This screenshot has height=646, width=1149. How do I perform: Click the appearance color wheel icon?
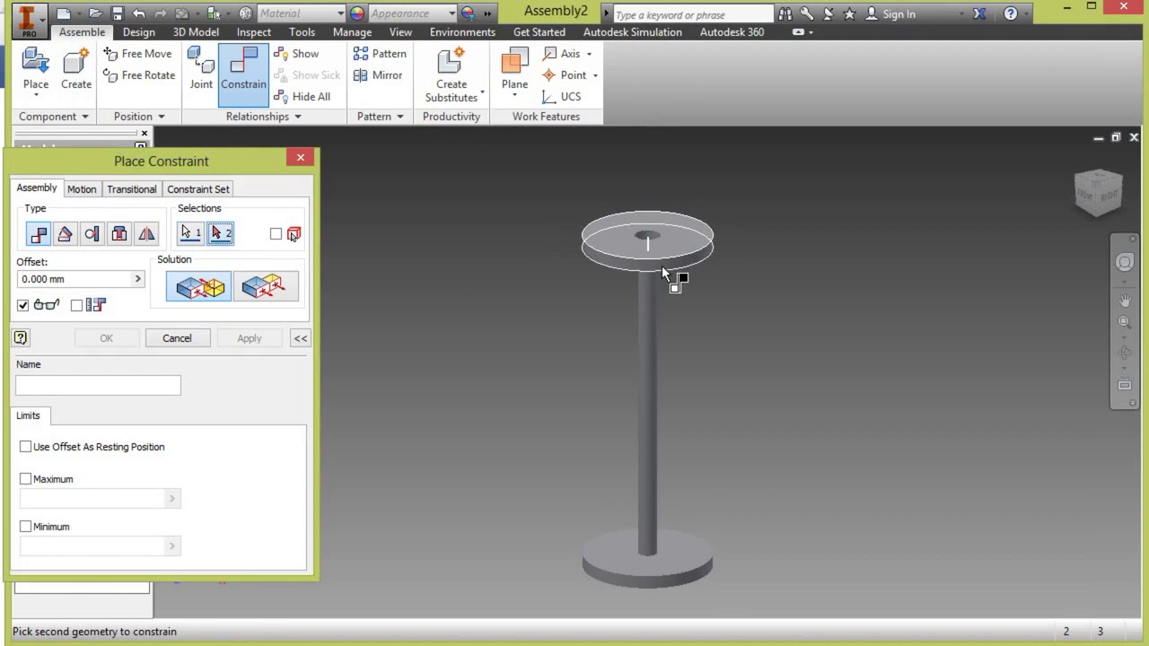[x=357, y=13]
